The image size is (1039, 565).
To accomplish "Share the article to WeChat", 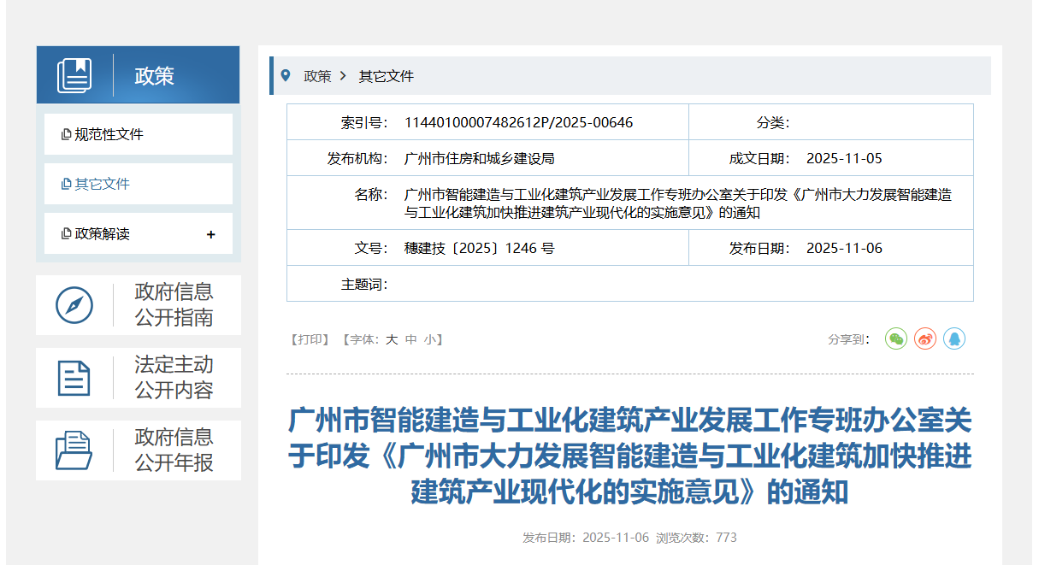I will [x=895, y=338].
